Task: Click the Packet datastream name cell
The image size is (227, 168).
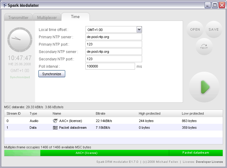Action: point(73,128)
